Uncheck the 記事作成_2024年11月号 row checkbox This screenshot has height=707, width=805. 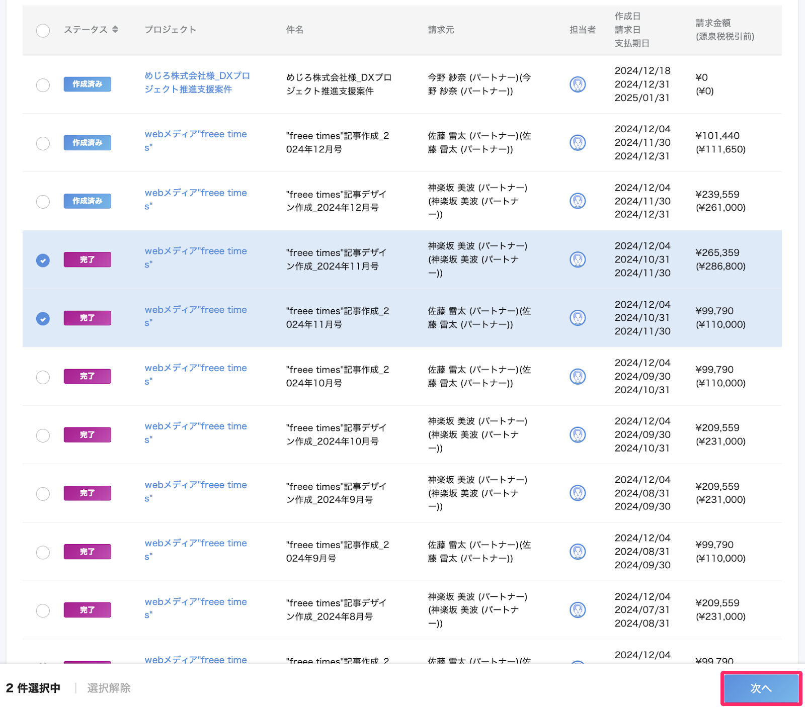point(43,318)
